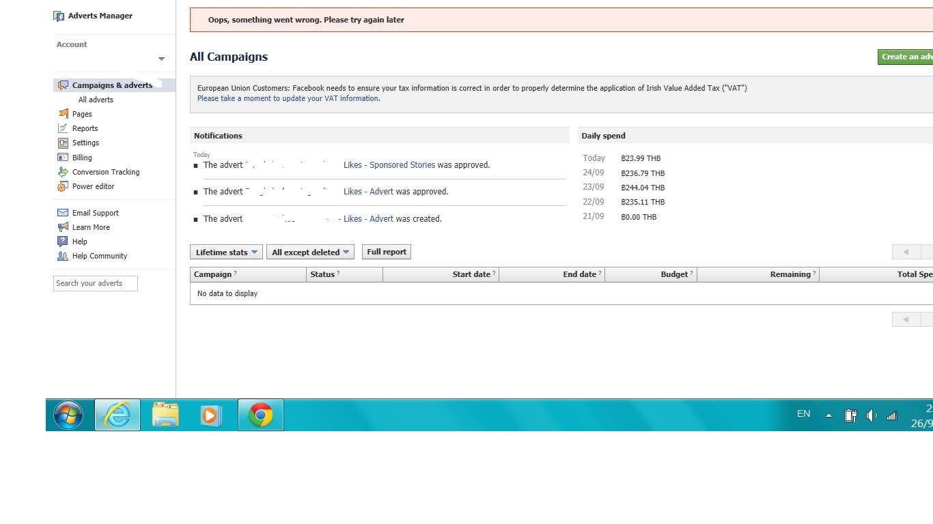This screenshot has width=933, height=524.
Task: Click the Facebook logo beside Adverts Manager
Action: click(x=59, y=16)
